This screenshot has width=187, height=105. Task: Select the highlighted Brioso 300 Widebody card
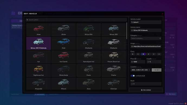[38, 43]
